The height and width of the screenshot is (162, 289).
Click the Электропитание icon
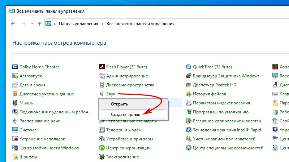102,157
